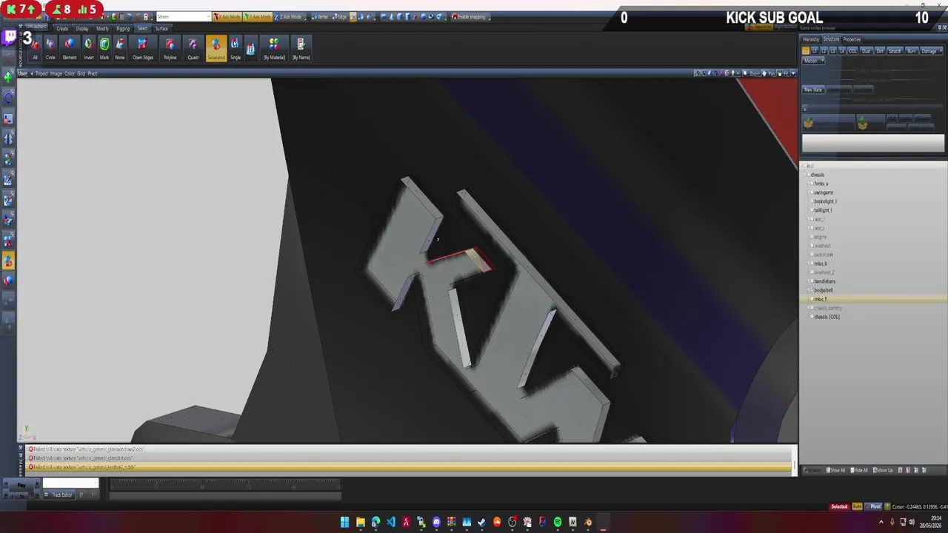Select the Scratch state button
The width and height of the screenshot is (948, 533).
[895, 51]
